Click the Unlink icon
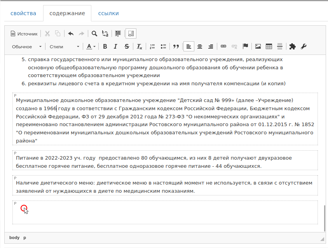This screenshot has height=248, width=328. 234,47
